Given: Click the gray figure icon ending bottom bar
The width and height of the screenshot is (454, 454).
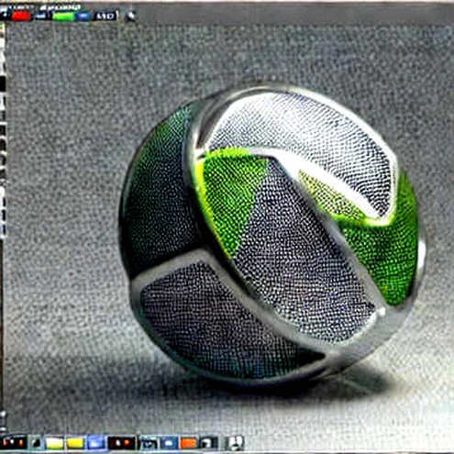Looking at the screenshot, I should 235,442.
